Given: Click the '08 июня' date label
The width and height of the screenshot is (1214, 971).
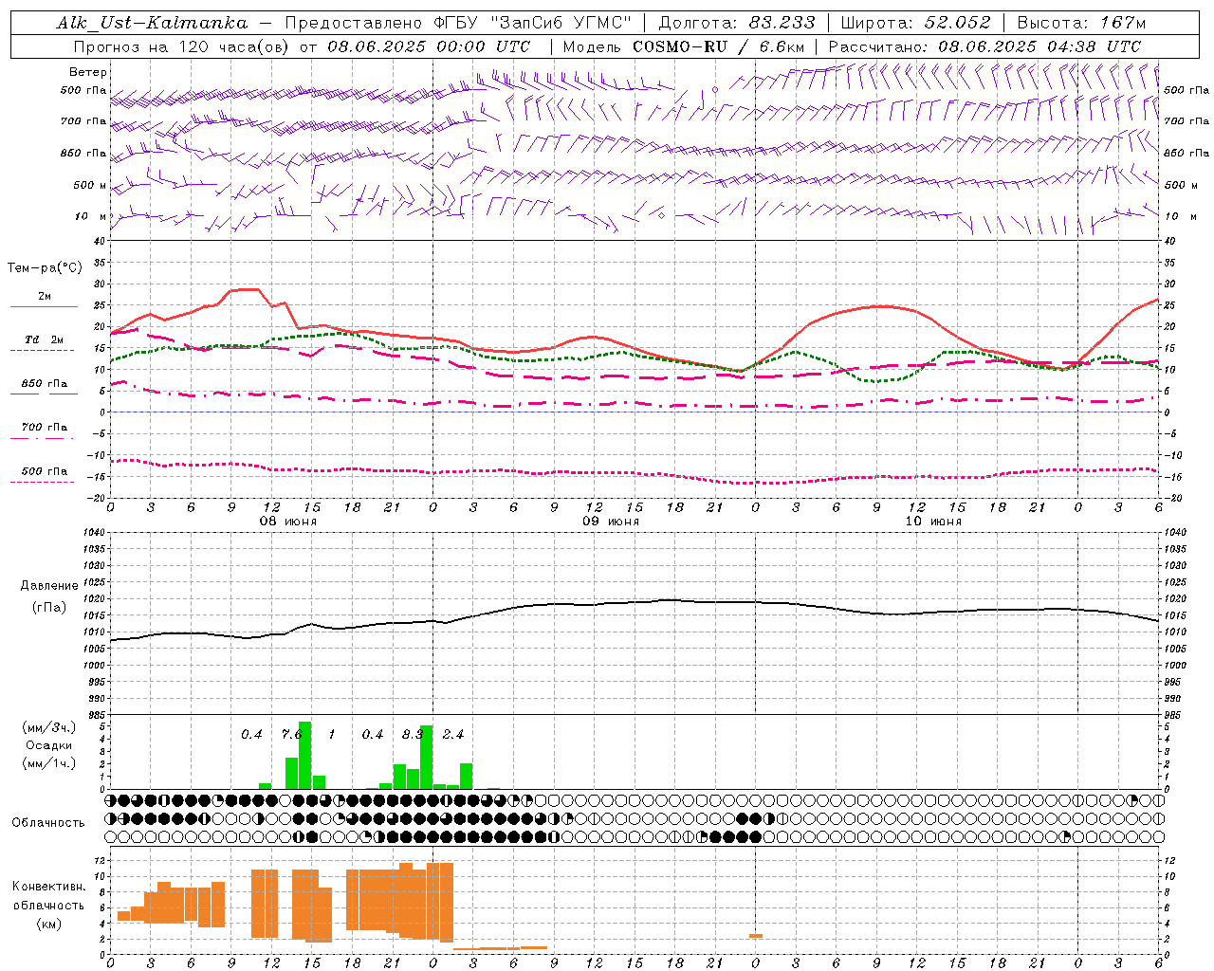Looking at the screenshot, I should click(288, 522).
